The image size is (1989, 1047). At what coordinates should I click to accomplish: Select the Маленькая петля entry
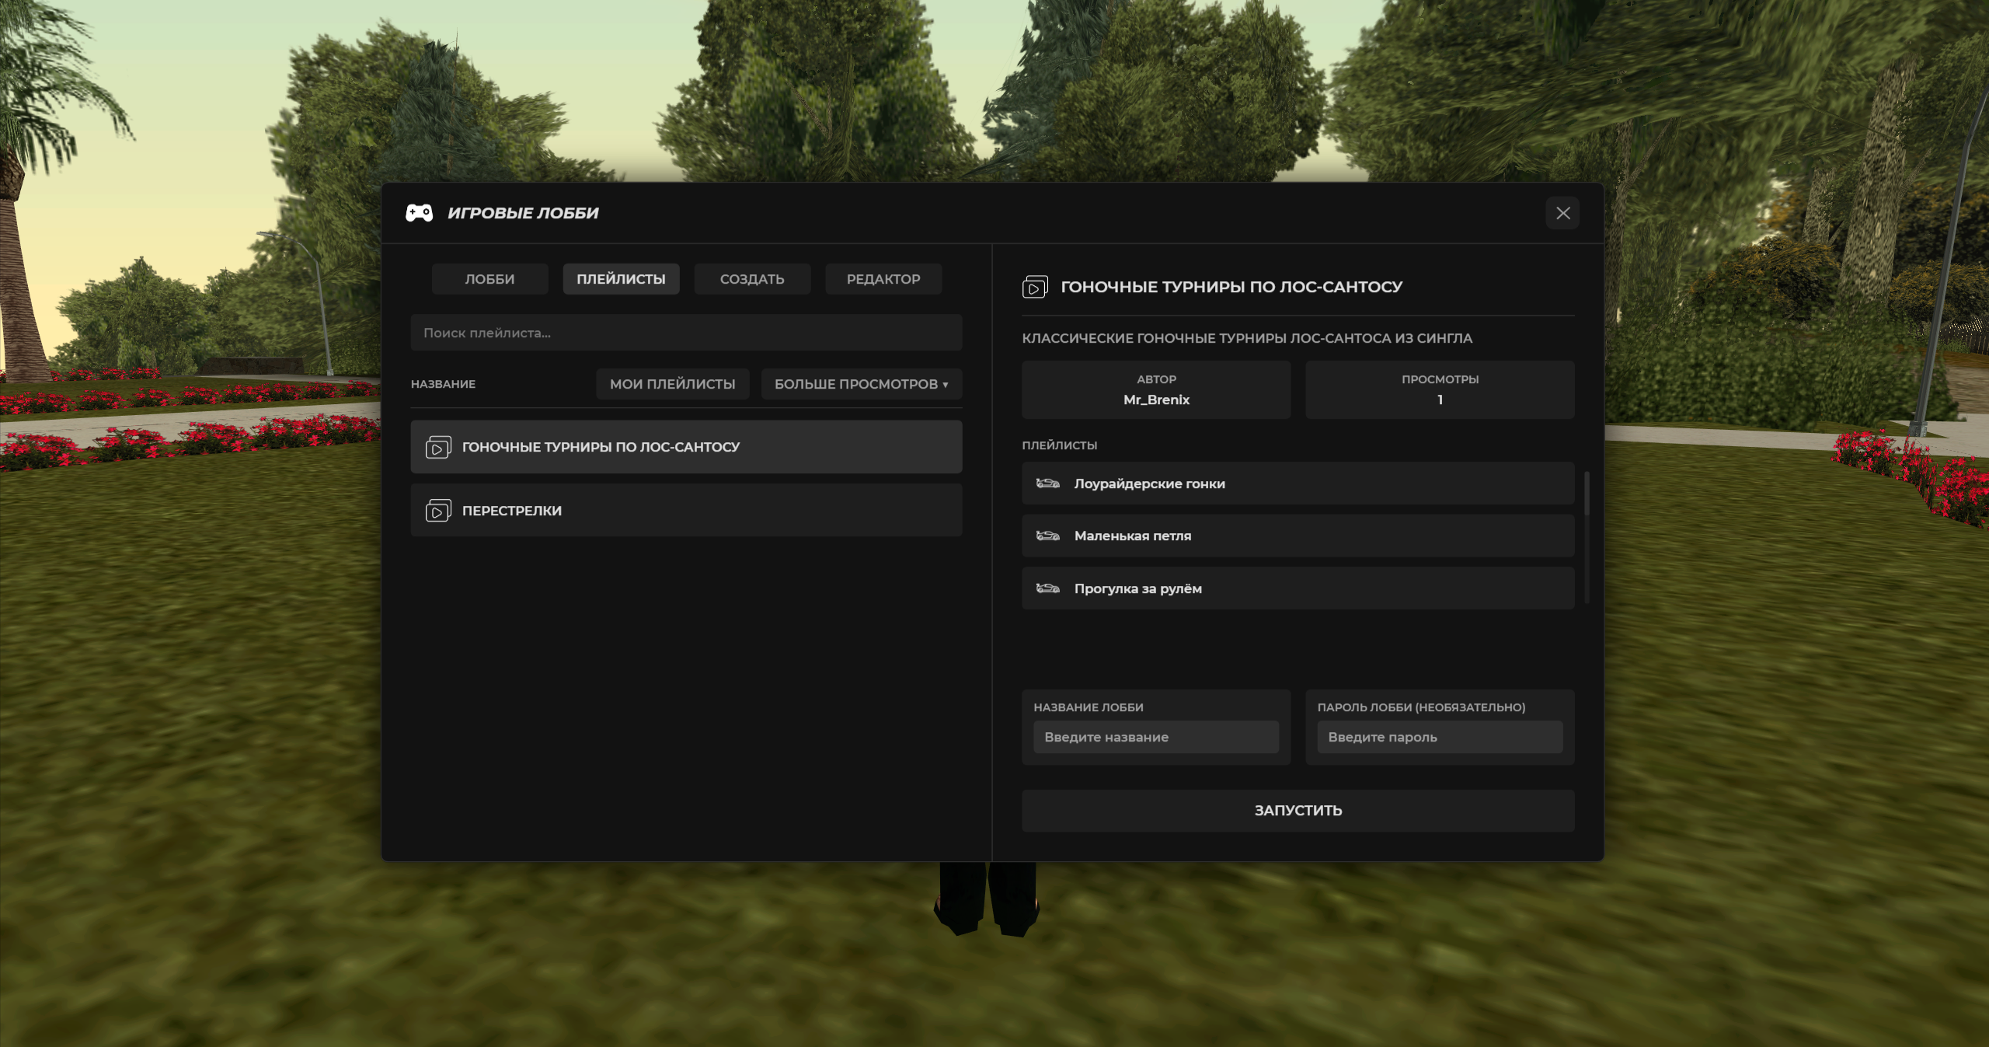coord(1298,536)
